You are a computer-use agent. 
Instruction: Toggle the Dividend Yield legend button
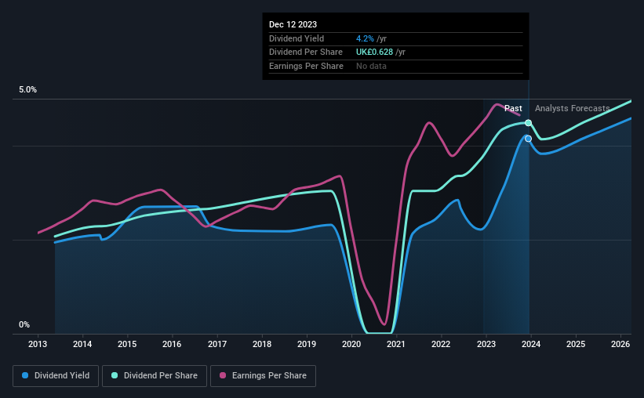pos(56,376)
